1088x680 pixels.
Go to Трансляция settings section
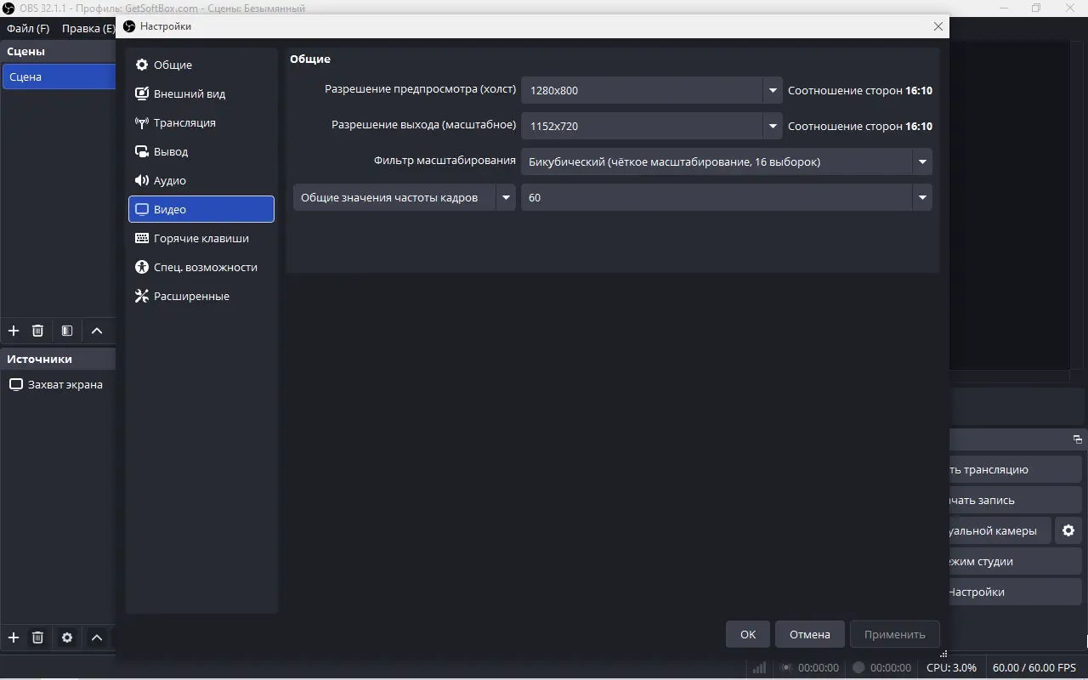click(x=184, y=122)
